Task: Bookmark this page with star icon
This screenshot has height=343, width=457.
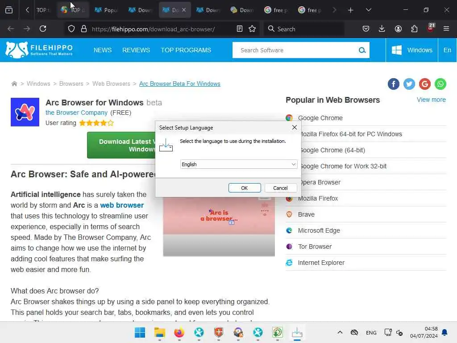Action: [x=252, y=29]
